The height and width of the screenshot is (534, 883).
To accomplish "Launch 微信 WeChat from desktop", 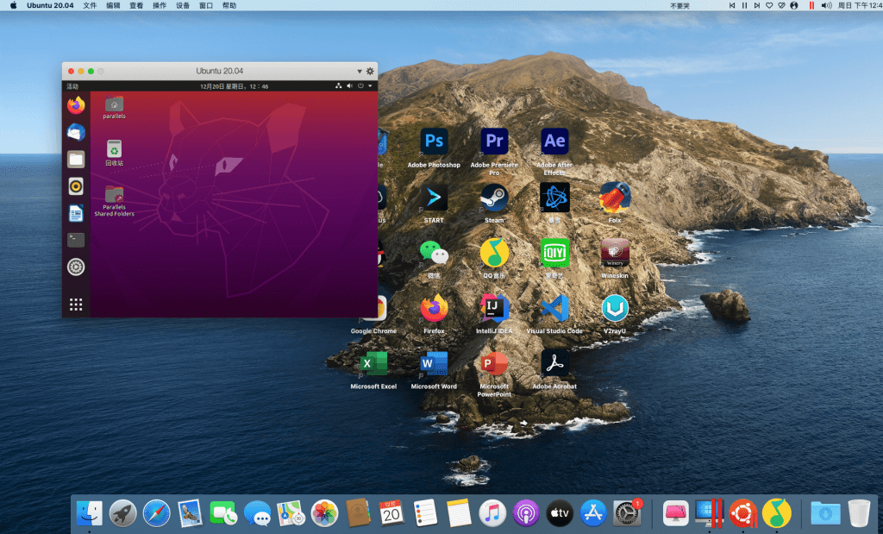I will pos(434,253).
